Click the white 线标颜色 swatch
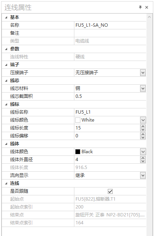 click(78, 120)
